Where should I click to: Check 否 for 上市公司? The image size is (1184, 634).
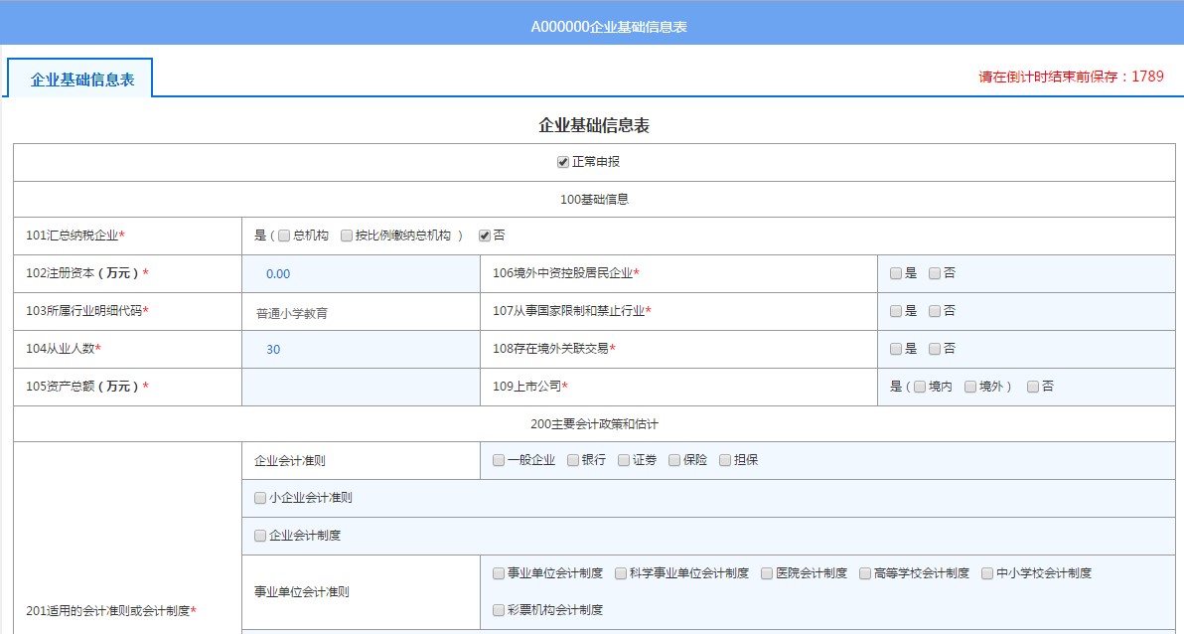(1032, 387)
